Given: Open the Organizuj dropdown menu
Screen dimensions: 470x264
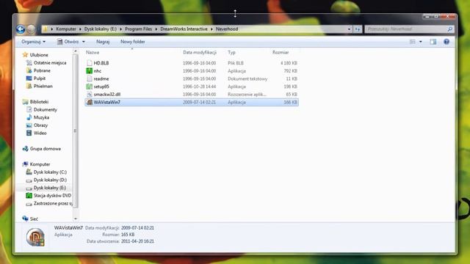Looking at the screenshot, I should coord(33,42).
